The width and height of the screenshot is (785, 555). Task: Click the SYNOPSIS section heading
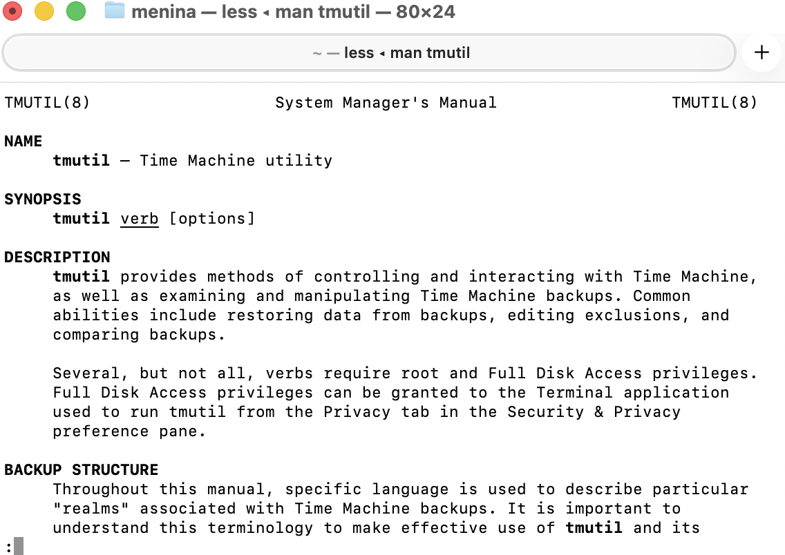coord(42,199)
